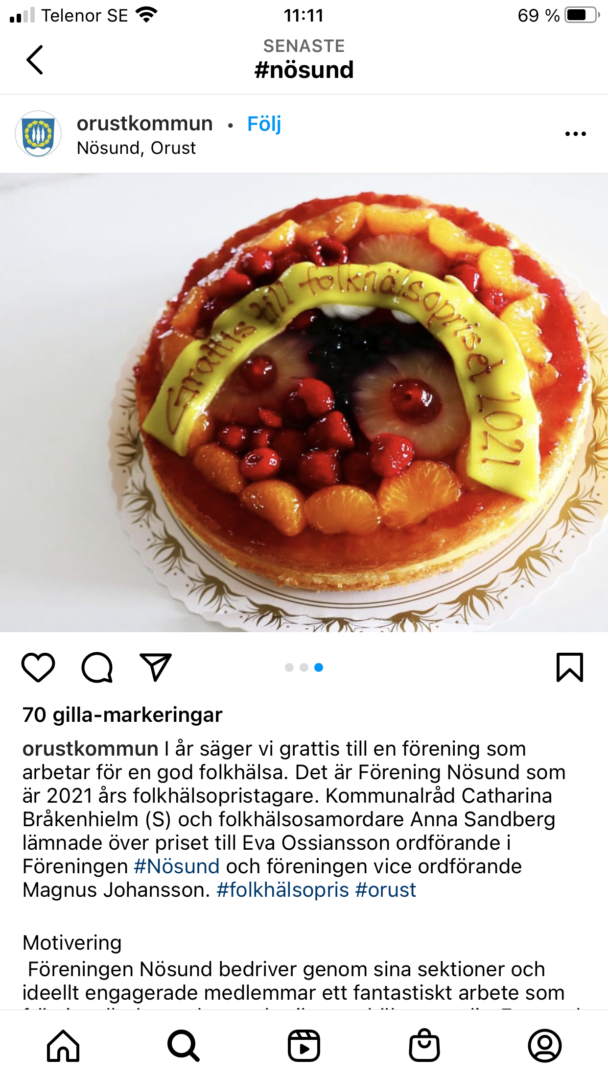Open the three-dot post options menu
The height and width of the screenshot is (1082, 608).
[x=575, y=134]
